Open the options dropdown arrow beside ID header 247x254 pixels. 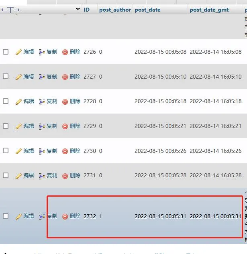click(78, 9)
